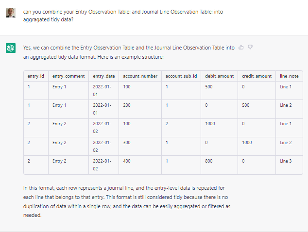This screenshot has height=232, width=308.
Task: Click the line_note column header
Action: point(289,76)
